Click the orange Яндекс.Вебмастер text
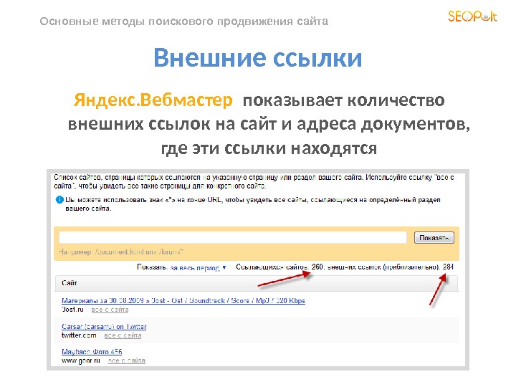Viewport: 516px width, 387px height. [153, 100]
